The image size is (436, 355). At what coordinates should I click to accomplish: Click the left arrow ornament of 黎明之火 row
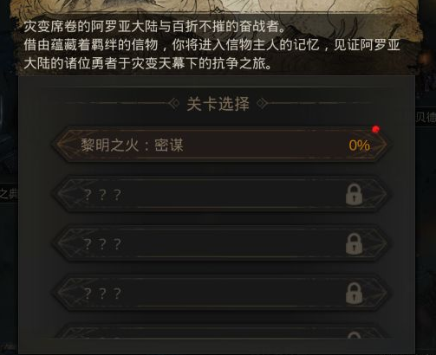tap(65, 145)
